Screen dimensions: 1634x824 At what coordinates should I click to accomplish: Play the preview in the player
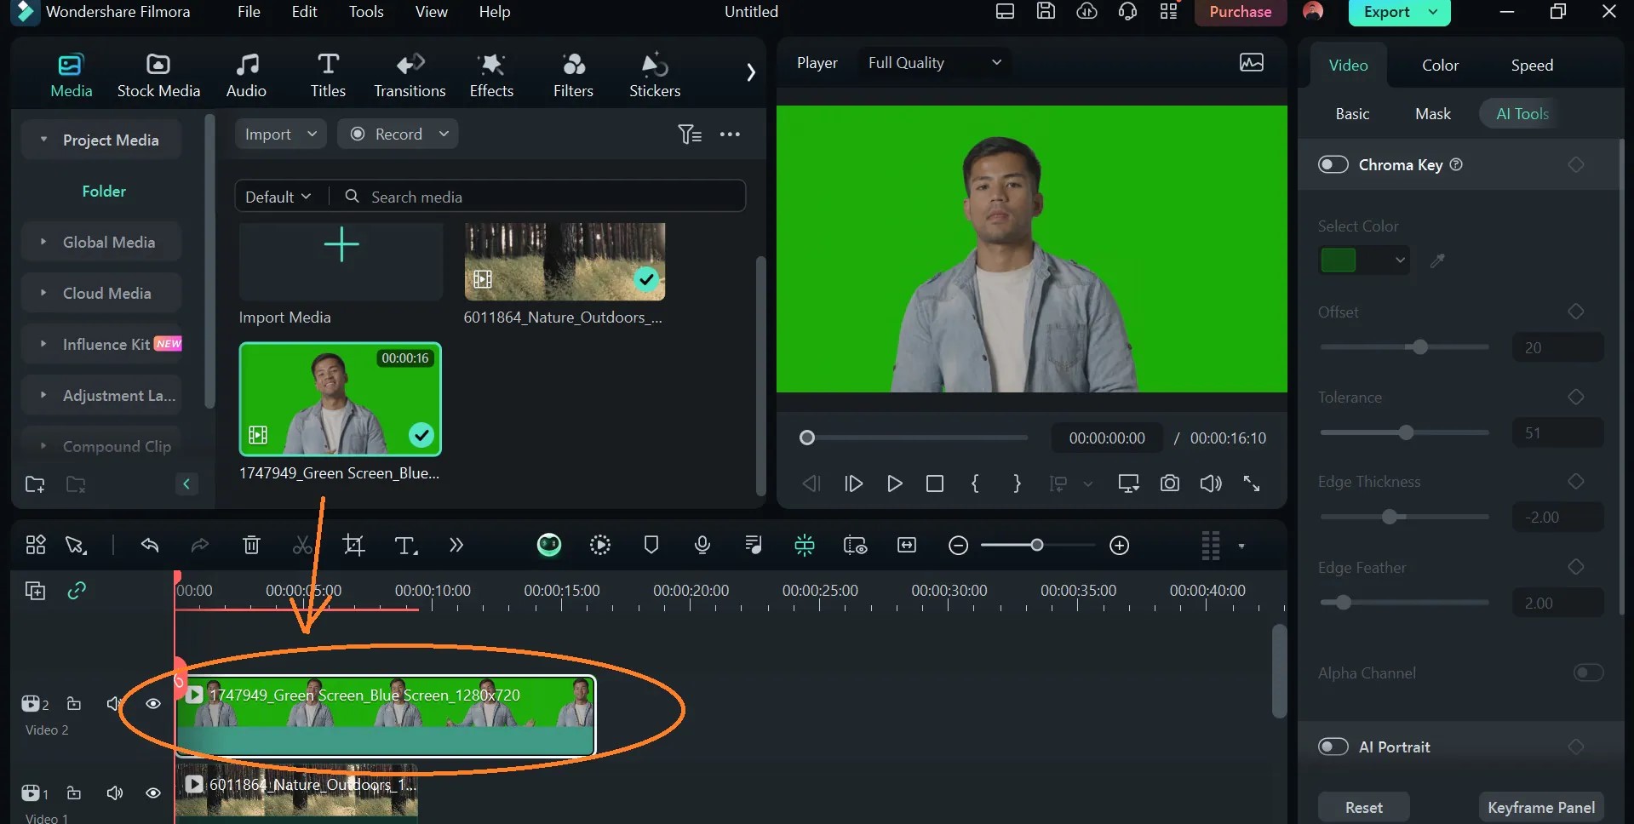pos(894,484)
